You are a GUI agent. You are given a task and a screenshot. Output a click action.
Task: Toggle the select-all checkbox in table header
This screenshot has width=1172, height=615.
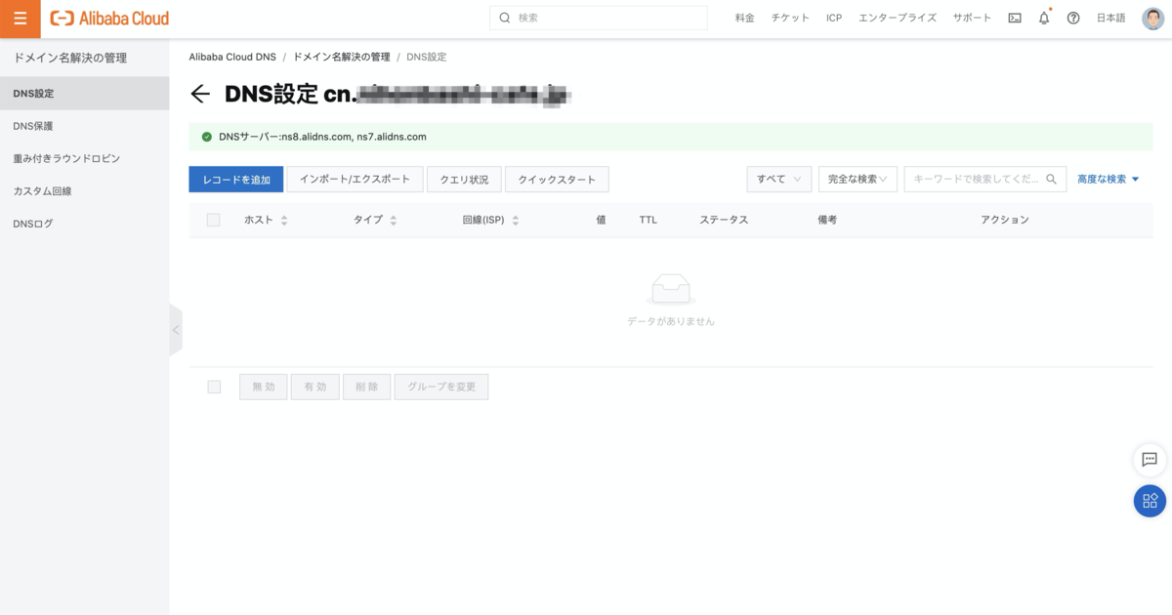tap(213, 221)
